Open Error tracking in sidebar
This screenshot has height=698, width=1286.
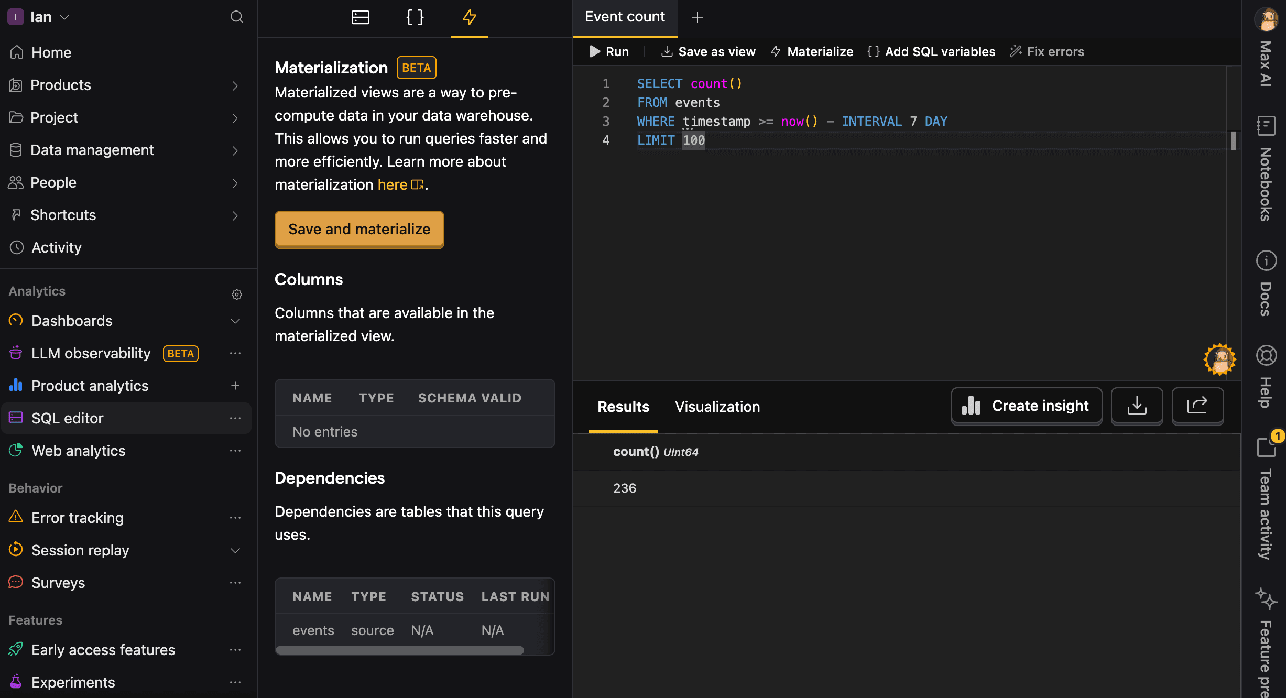click(77, 518)
